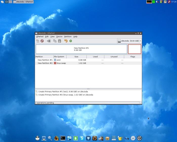Click the clipboard tray icon
This screenshot has height=142, width=177.
165,2
